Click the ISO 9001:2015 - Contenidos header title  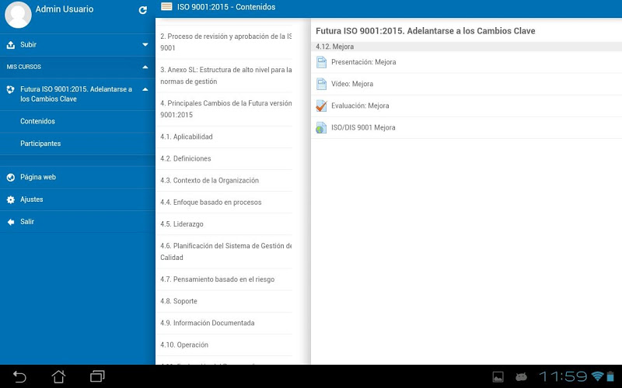click(226, 7)
